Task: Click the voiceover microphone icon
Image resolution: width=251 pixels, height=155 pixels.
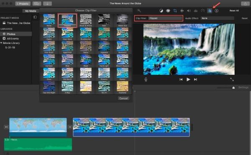Action: (146, 79)
